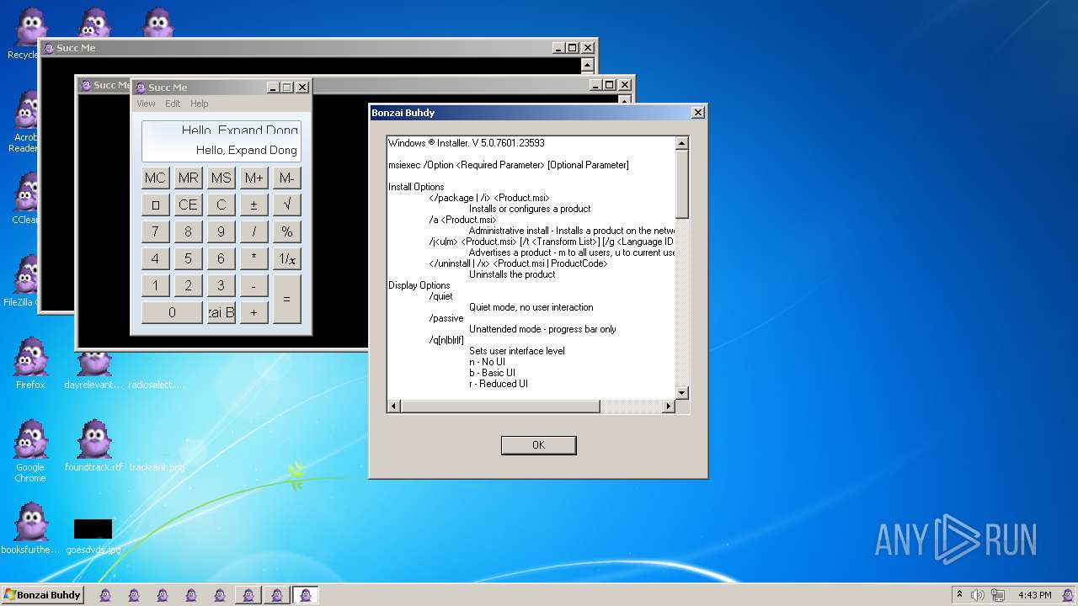Click the volume speaker tray icon
Viewport: 1078px width, 606px height.
point(978,595)
